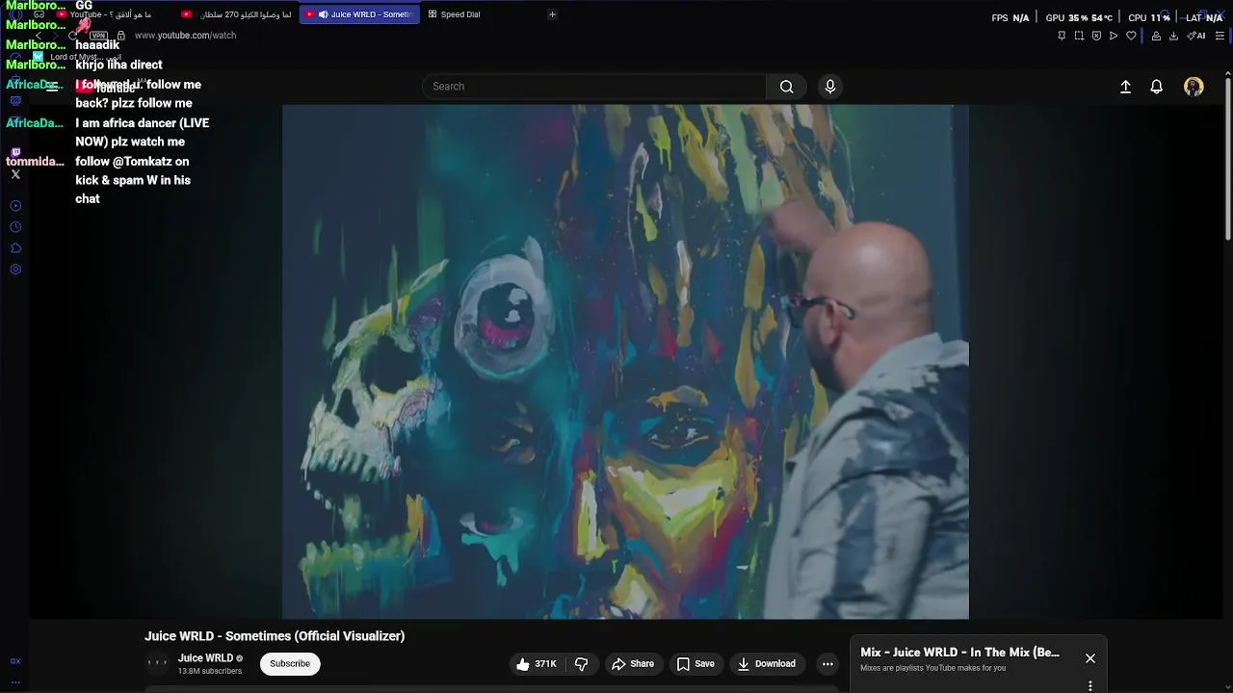
Task: Click the Download button under the video
Action: (x=767, y=664)
